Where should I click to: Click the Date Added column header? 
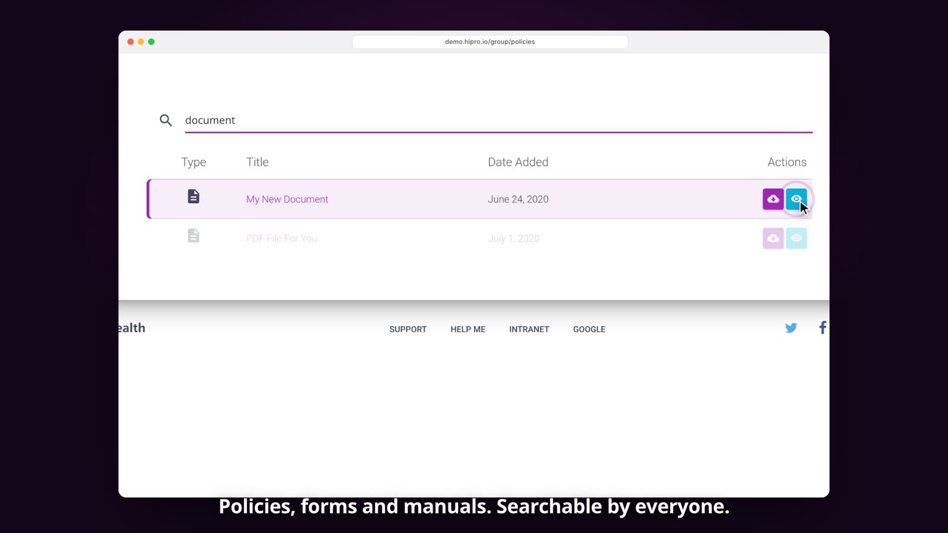[518, 162]
